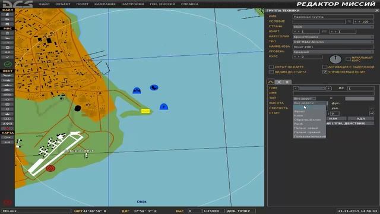Screen dimensions: 380x214
Task: Click the УДЛ delete waypoint button
Action: coord(360,118)
